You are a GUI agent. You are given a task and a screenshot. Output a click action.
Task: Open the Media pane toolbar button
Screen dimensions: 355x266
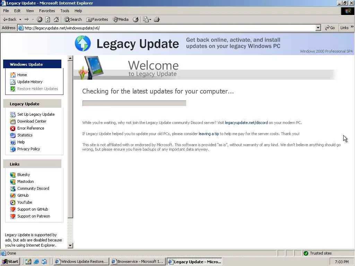click(x=121, y=19)
